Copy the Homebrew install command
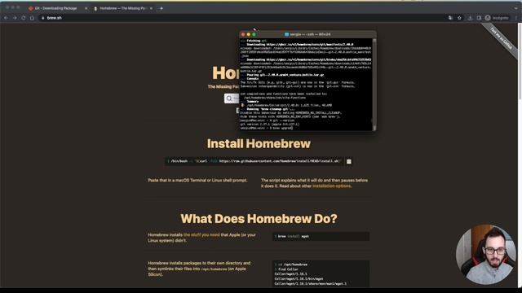 349,161
